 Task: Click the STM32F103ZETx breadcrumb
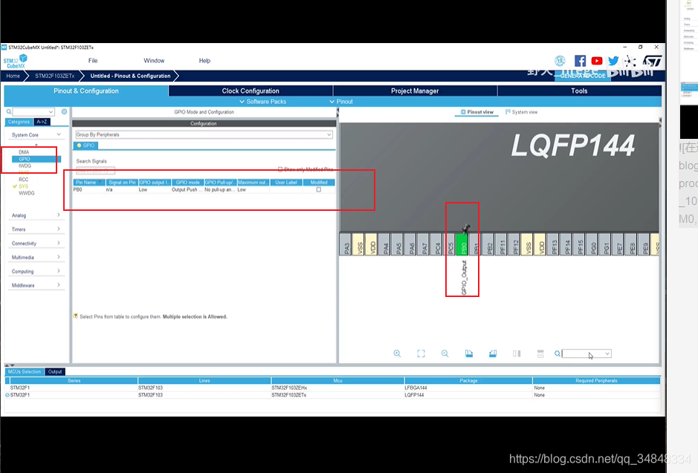(x=55, y=76)
